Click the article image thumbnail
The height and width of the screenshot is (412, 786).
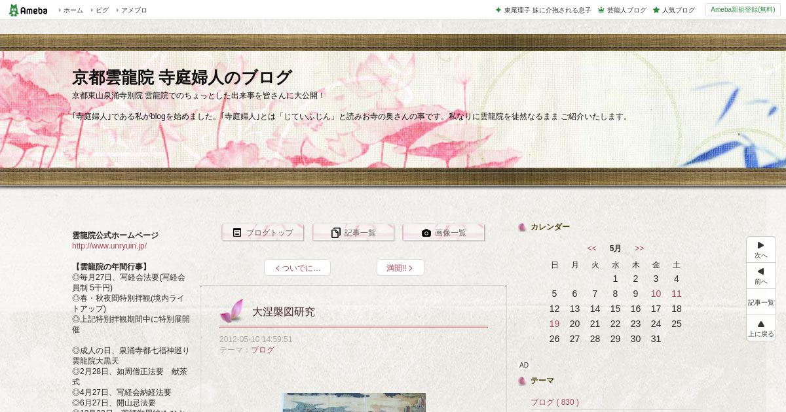(354, 402)
